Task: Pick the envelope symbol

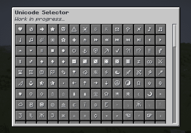Action: click(x=117, y=29)
